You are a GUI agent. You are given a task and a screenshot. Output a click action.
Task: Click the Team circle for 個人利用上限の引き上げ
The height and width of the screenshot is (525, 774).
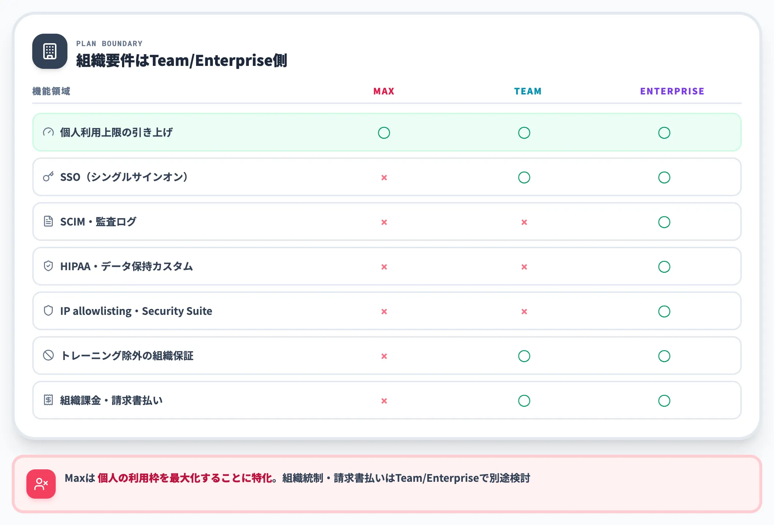coord(524,133)
